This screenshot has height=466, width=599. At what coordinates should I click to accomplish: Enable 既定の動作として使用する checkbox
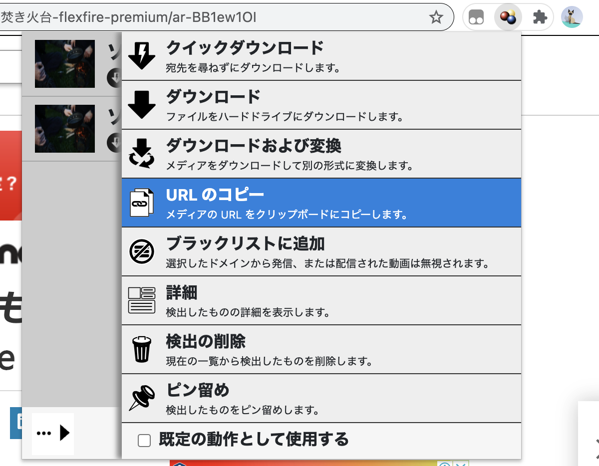click(x=145, y=441)
